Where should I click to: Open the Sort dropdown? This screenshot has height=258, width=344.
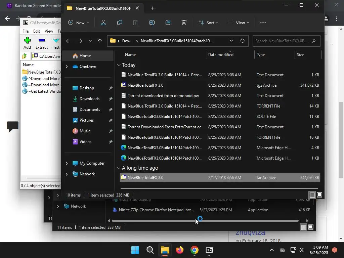pyautogui.click(x=208, y=23)
